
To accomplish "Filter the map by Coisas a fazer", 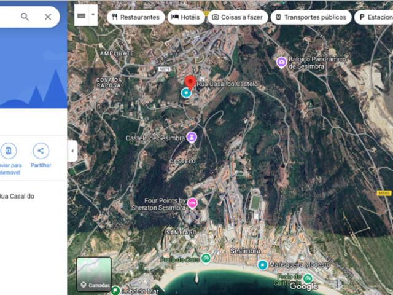I will (238, 17).
